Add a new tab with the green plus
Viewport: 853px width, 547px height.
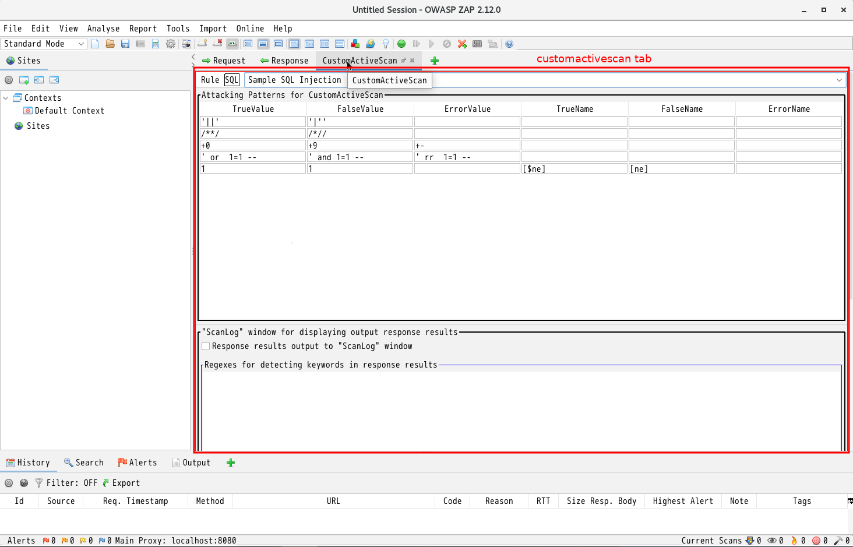(434, 60)
